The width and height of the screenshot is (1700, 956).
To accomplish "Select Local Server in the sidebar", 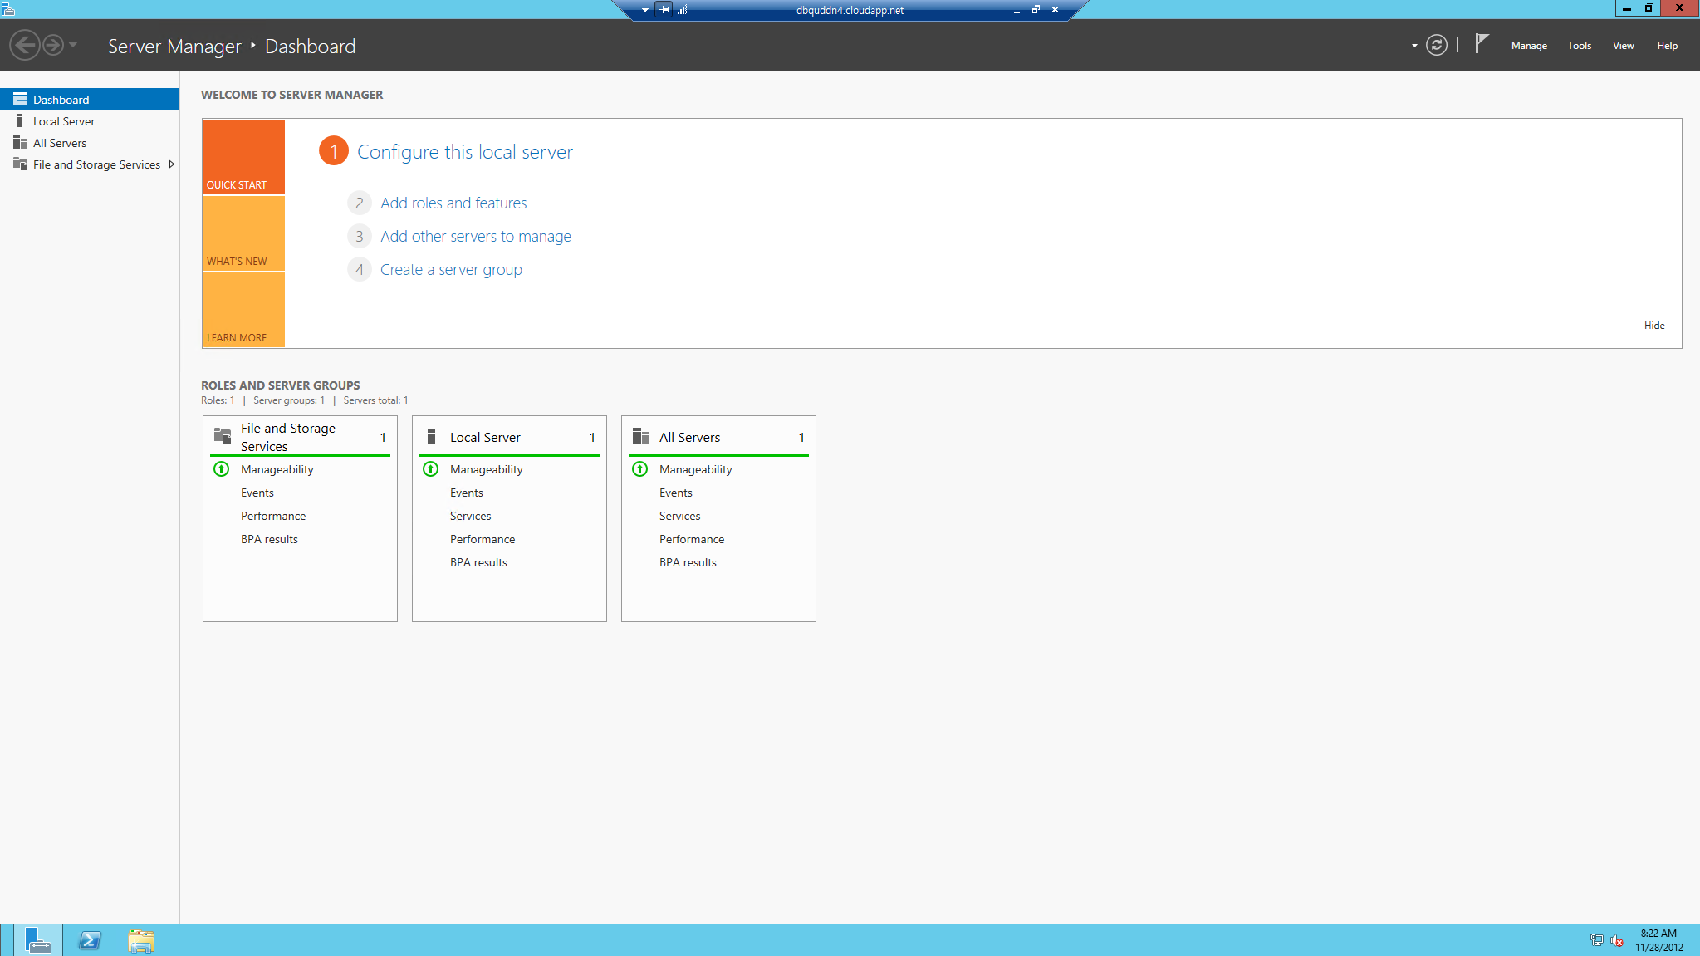I will coord(90,121).
